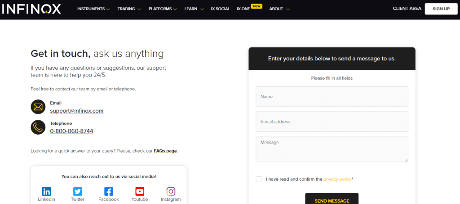The width and height of the screenshot is (460, 204).
Task: Expand the INSTRUMENTS dropdown chevron
Action: [108, 9]
